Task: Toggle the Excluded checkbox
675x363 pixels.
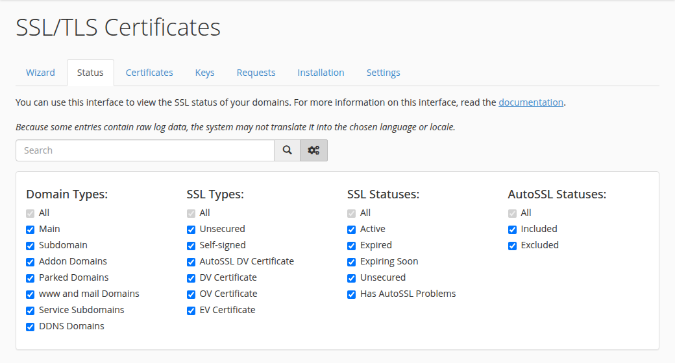Action: (x=512, y=246)
